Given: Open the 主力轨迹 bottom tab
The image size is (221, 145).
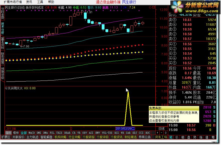Looking at the screenshot, I should coord(32,137).
